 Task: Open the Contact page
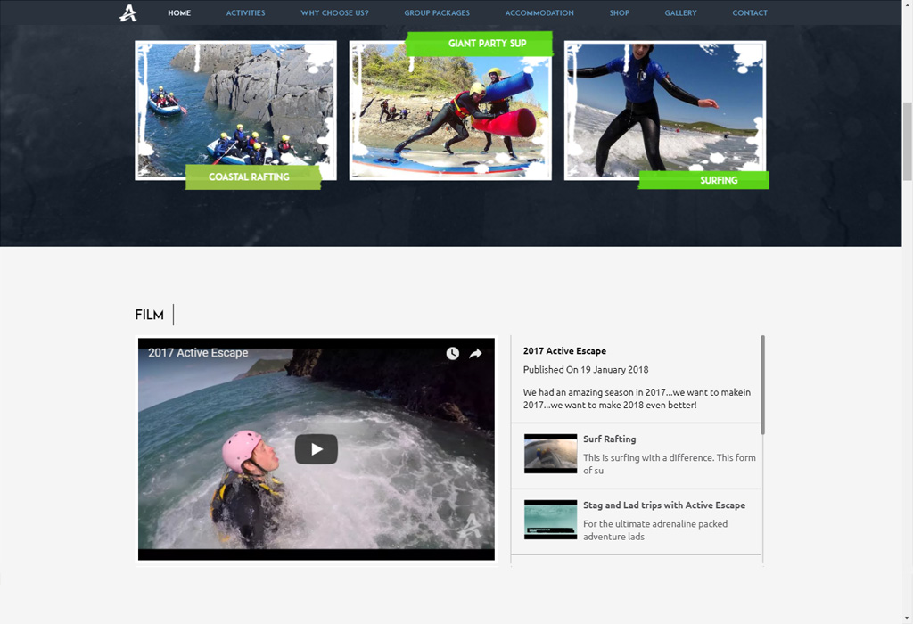[x=750, y=12]
